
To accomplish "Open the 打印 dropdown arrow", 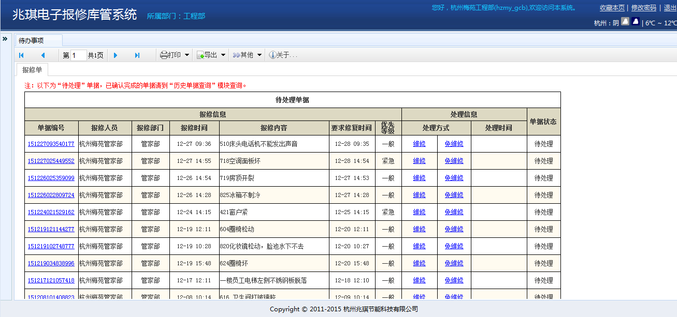I will click(187, 55).
